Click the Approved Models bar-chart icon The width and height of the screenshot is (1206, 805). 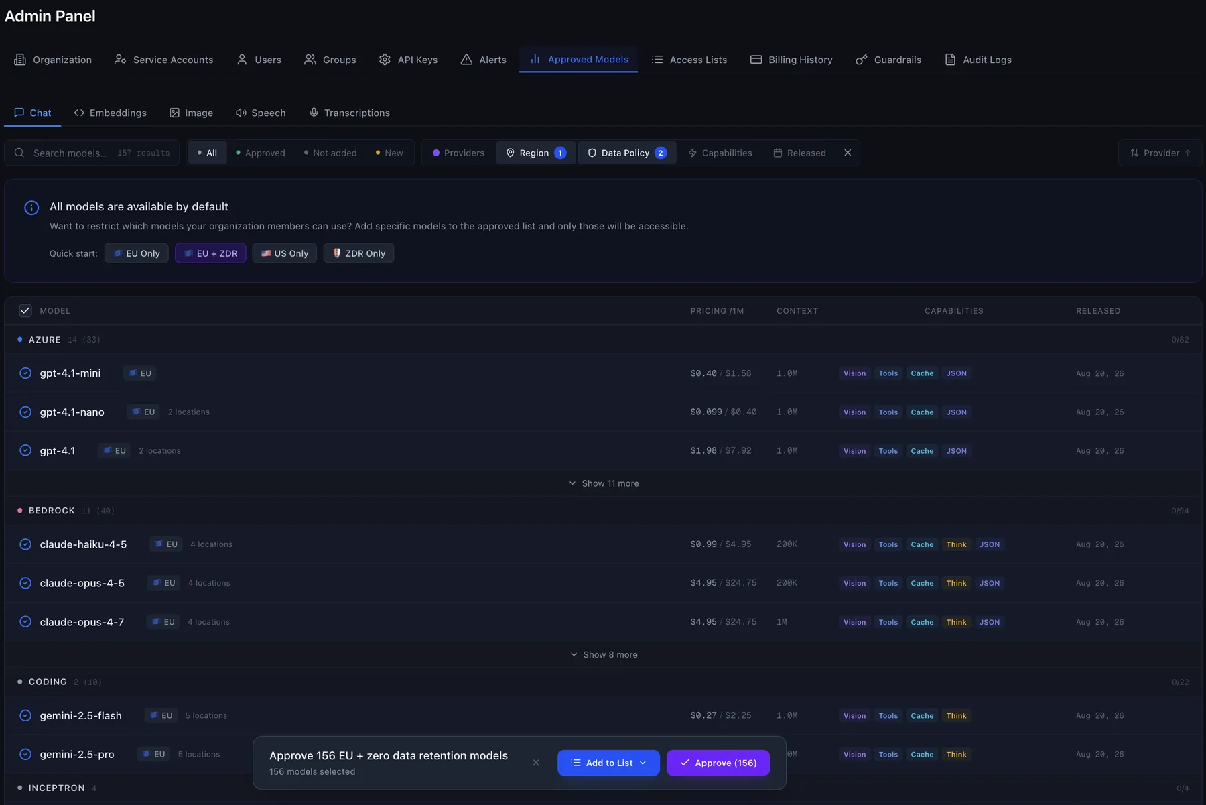535,59
